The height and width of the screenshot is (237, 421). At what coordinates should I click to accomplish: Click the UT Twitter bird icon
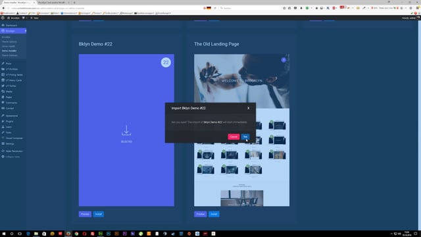click(3, 86)
